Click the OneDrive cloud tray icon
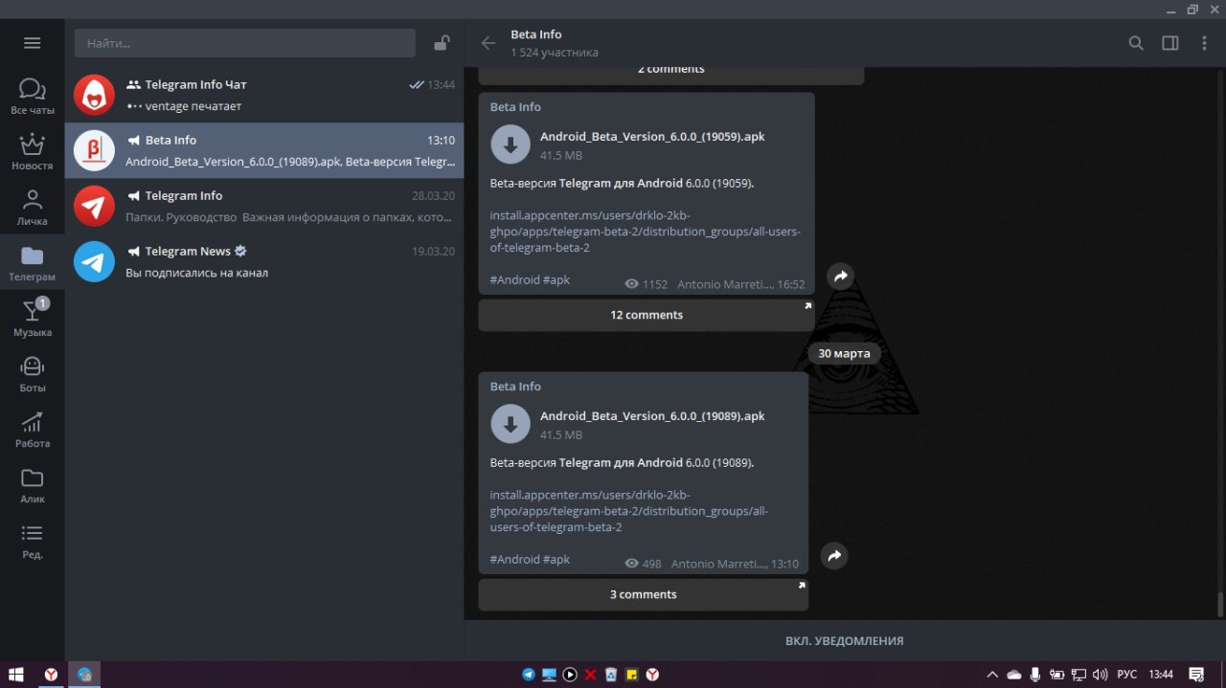1226x688 pixels. pyautogui.click(x=1014, y=675)
